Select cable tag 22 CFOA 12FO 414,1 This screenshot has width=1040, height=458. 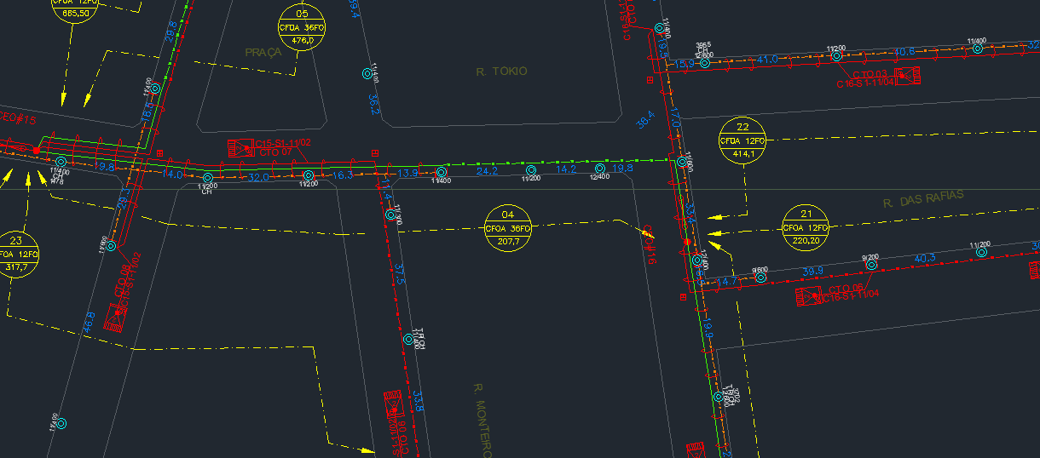[742, 140]
